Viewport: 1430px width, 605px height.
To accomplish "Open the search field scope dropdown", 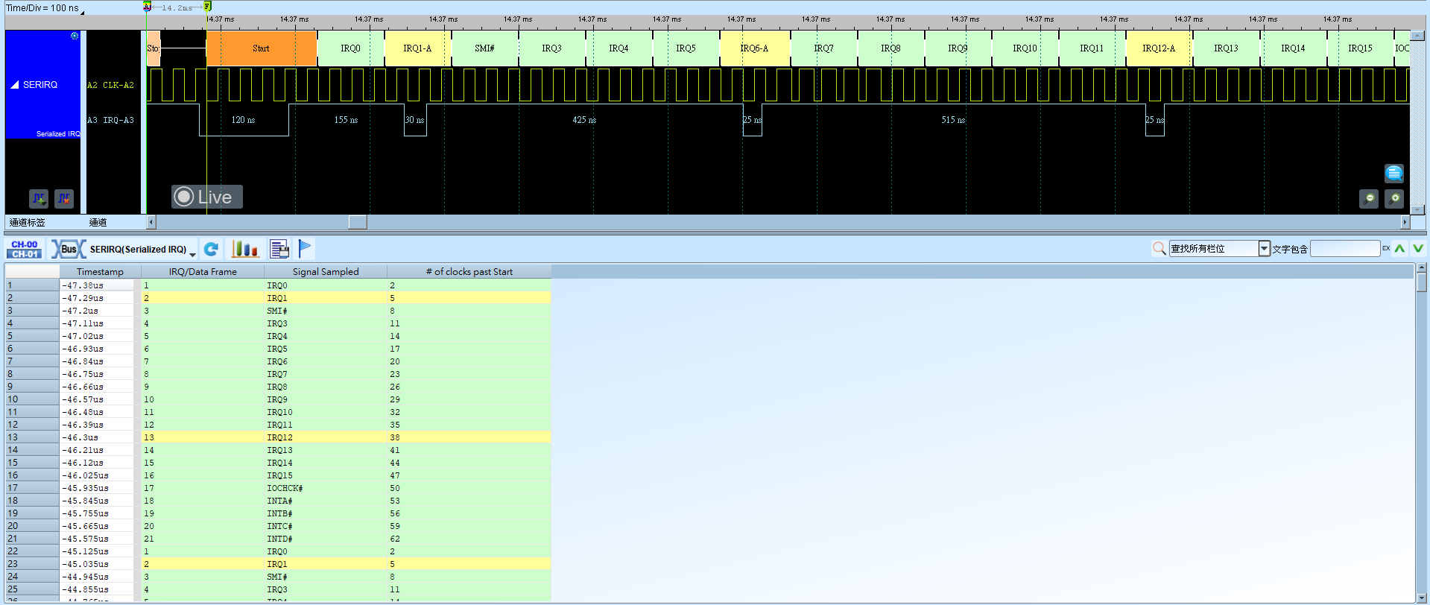I will tap(1264, 249).
